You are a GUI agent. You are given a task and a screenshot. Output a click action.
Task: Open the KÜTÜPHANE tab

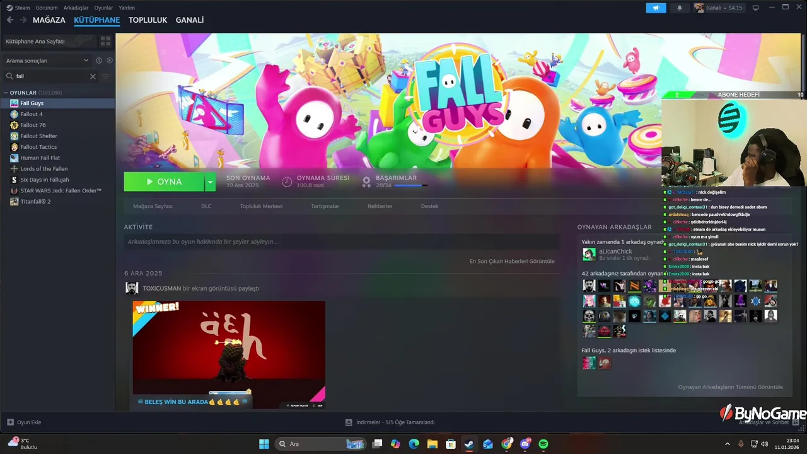click(96, 20)
